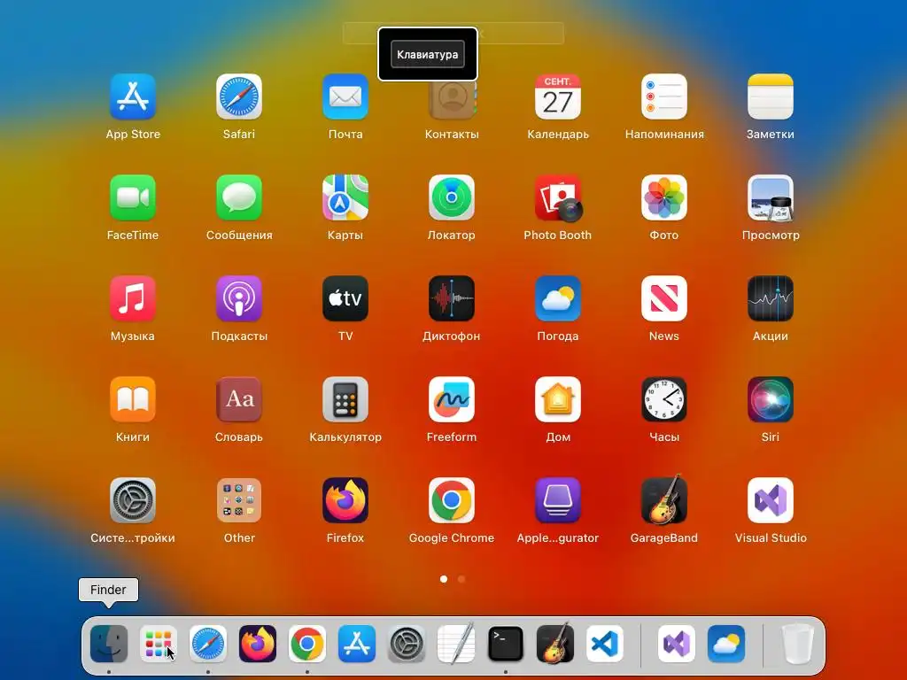Image resolution: width=907 pixels, height=680 pixels.
Task: Open the Локатор app
Action: (x=452, y=197)
